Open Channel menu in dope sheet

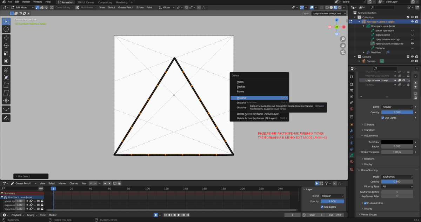click(74, 183)
